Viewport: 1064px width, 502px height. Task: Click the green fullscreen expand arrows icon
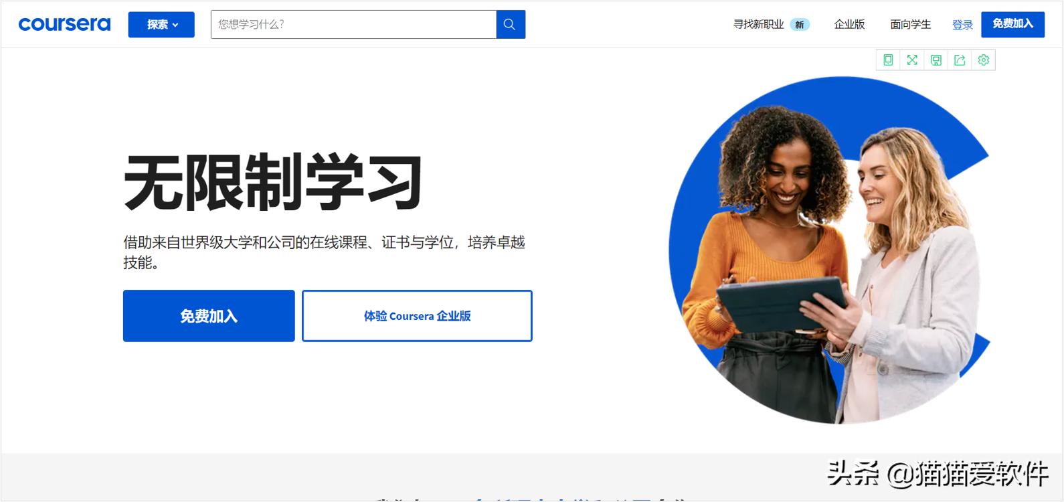coord(912,60)
